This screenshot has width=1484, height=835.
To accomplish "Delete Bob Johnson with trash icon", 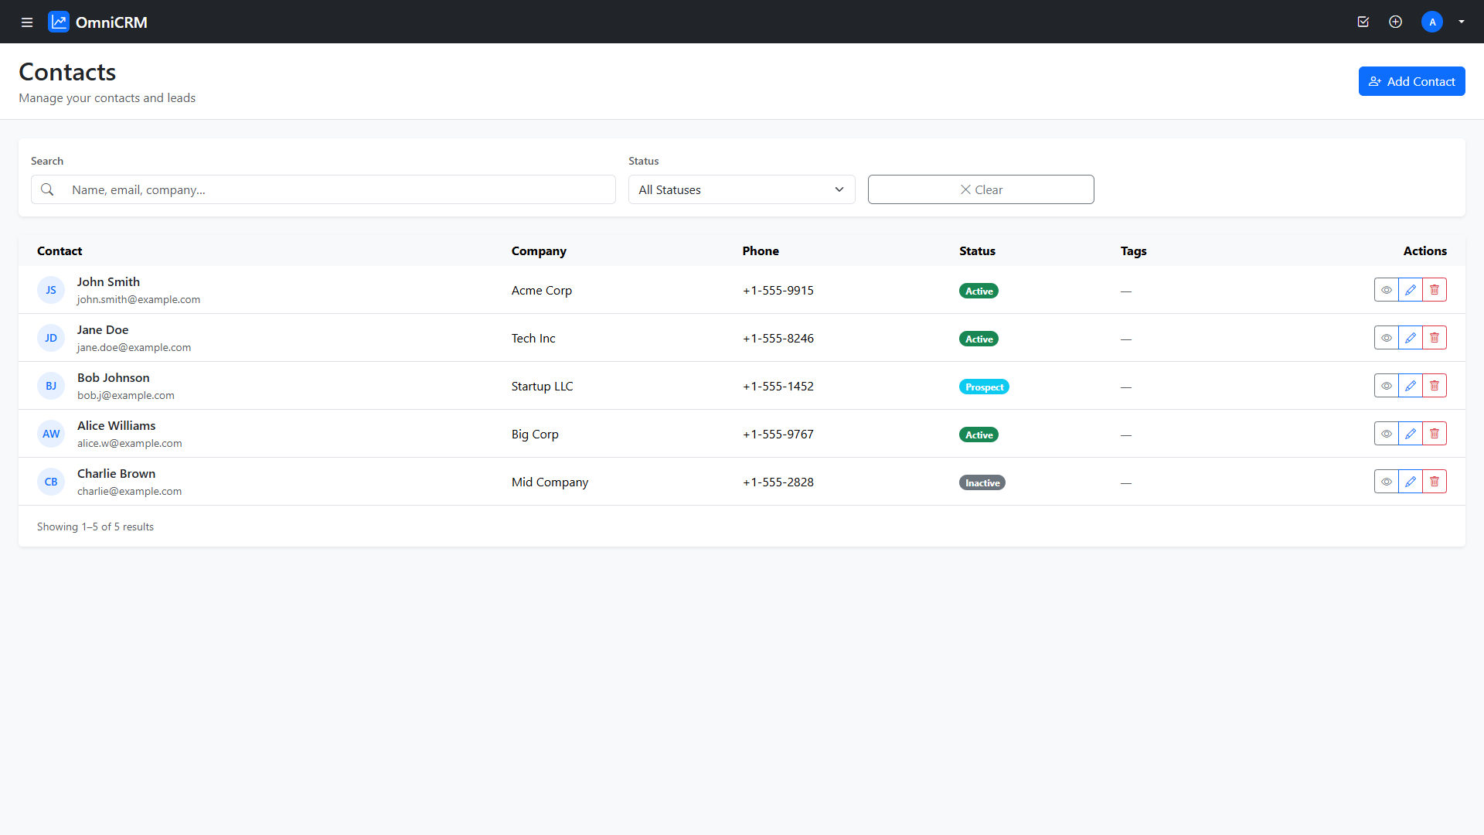I will pos(1435,386).
